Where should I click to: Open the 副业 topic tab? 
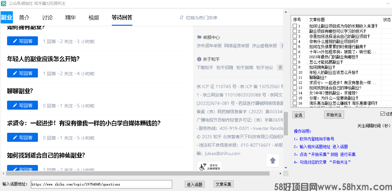click(x=6, y=17)
